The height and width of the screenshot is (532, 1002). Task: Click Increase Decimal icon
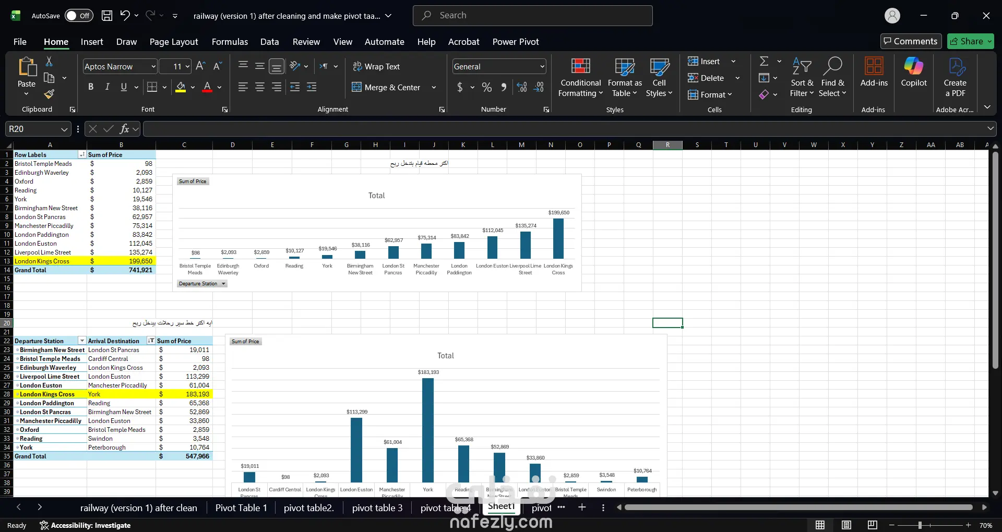522,87
